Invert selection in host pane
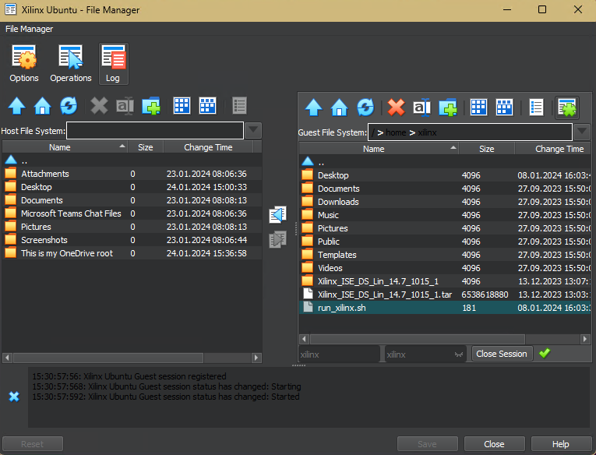This screenshot has height=455, width=596. pyautogui.click(x=207, y=106)
